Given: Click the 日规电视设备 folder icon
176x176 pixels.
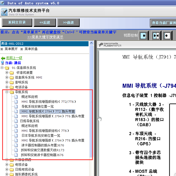Looking at the screenshot, I should tap(12, 170).
